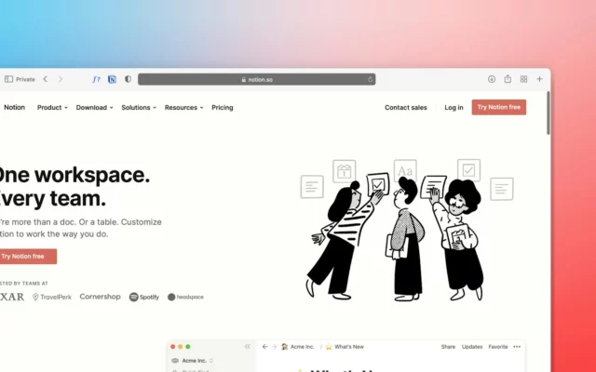The width and height of the screenshot is (596, 372).
Task: Collapse sidebar with double chevron in preview
Action: (248, 346)
